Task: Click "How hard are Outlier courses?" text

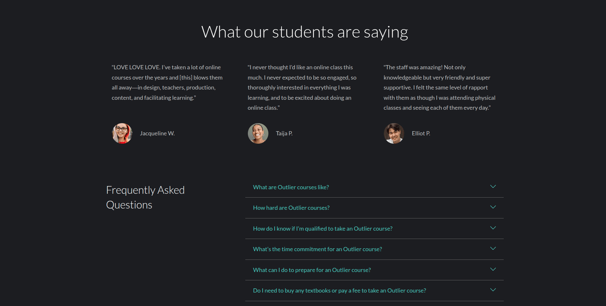Action: pos(291,208)
